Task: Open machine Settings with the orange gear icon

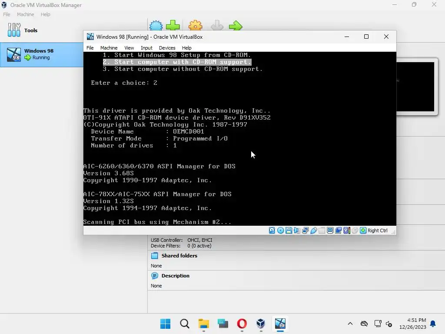Action: click(x=195, y=26)
